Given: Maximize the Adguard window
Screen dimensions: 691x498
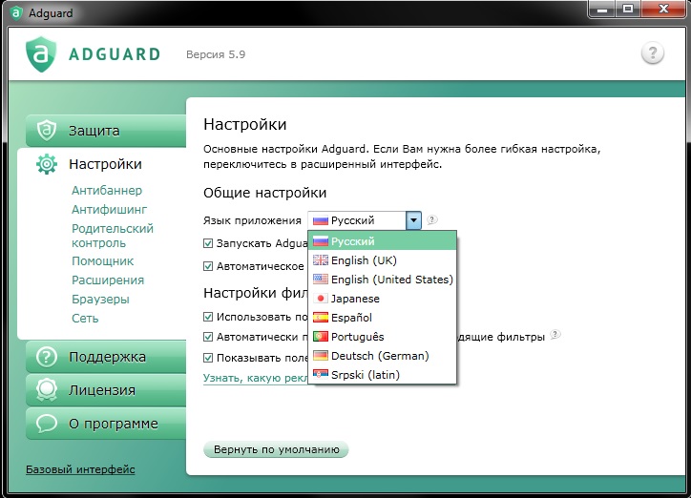Looking at the screenshot, I should click(628, 9).
